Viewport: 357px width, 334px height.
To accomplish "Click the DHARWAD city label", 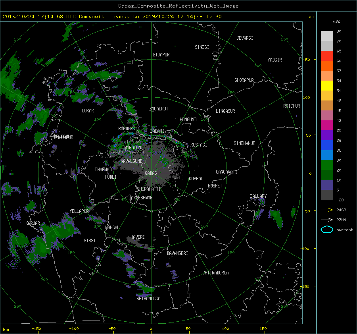I will (x=104, y=170).
